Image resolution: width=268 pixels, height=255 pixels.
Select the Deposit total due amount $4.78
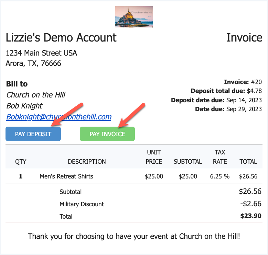(x=254, y=91)
